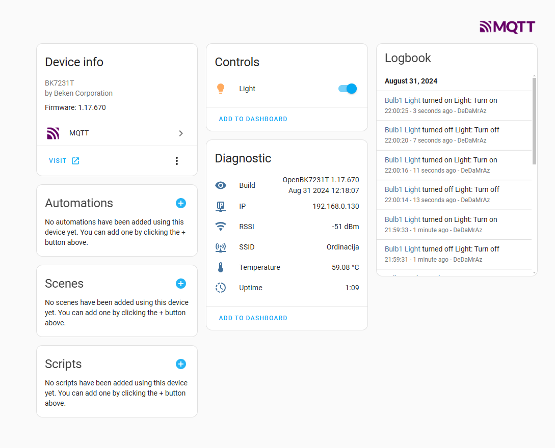Add a new scene with plus icon
The height and width of the screenshot is (448, 555).
181,284
